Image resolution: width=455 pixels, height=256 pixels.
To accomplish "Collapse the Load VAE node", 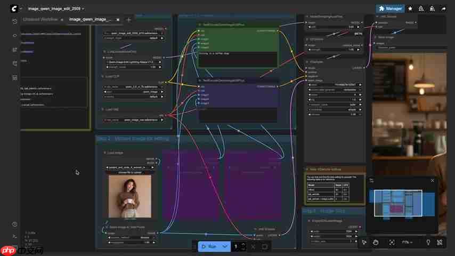I will tap(102, 109).
